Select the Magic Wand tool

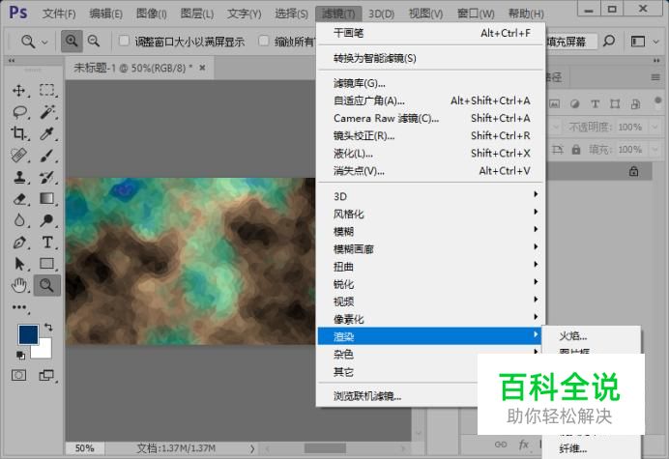tap(47, 112)
